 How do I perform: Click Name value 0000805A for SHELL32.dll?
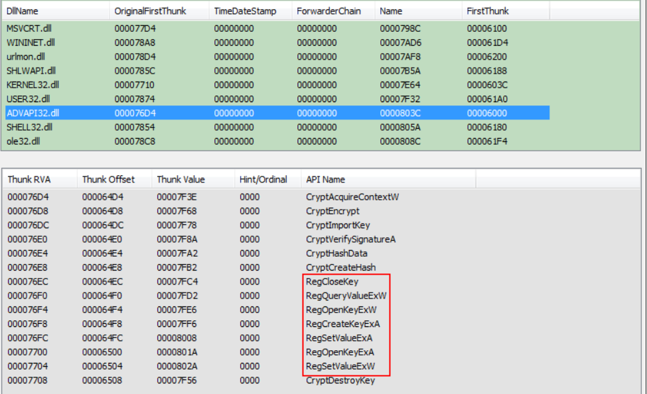click(400, 127)
